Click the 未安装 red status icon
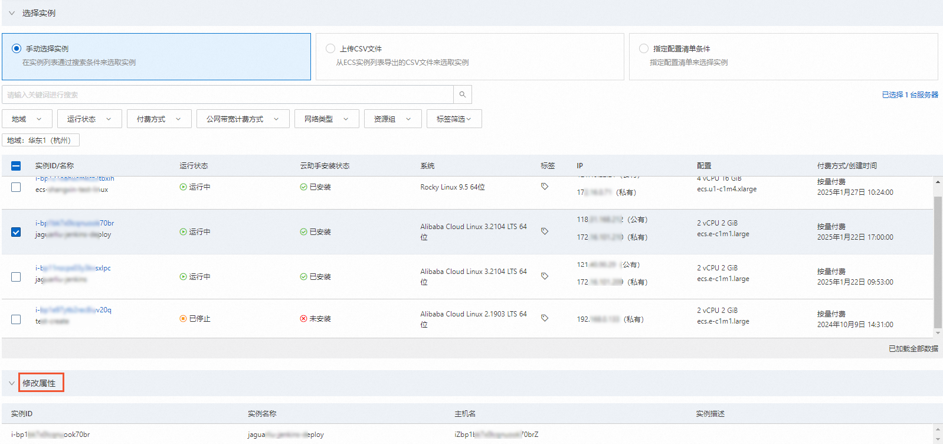The height and width of the screenshot is (444, 943). tap(303, 319)
